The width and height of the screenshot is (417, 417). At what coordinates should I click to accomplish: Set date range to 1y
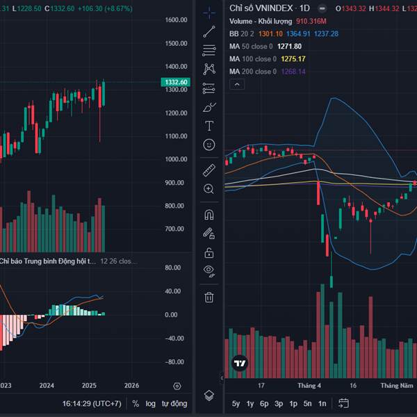point(250,404)
